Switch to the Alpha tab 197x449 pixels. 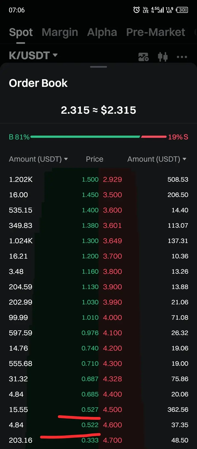tap(102, 32)
